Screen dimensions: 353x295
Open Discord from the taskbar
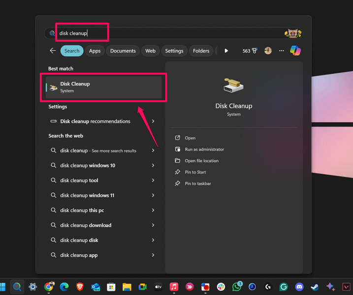click(299, 287)
